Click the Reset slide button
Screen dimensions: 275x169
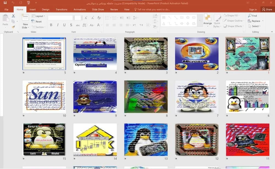[37, 21]
